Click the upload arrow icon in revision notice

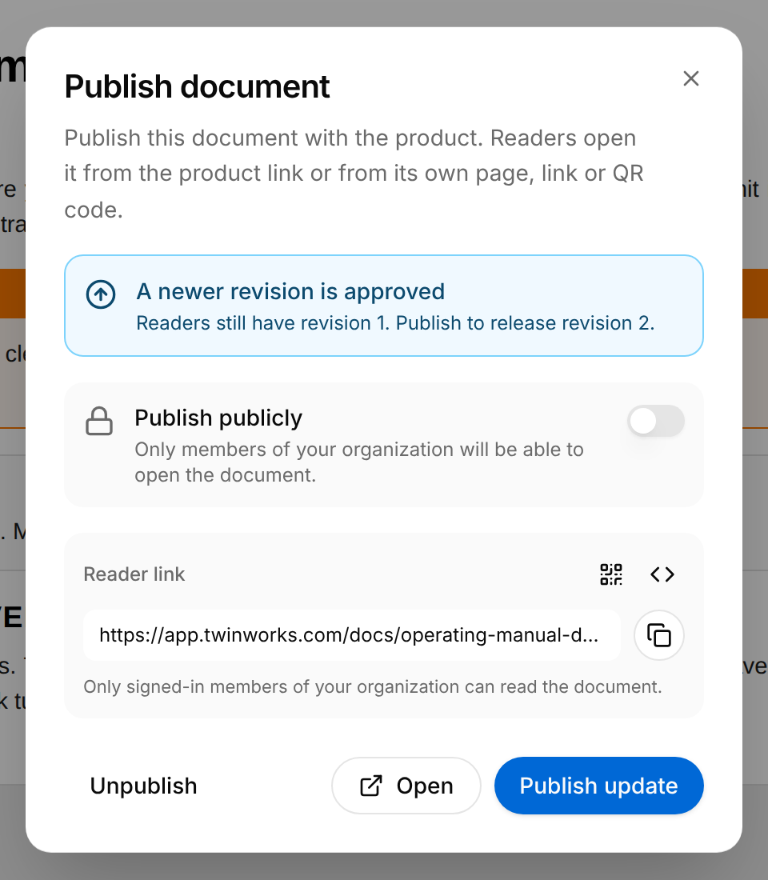[101, 294]
